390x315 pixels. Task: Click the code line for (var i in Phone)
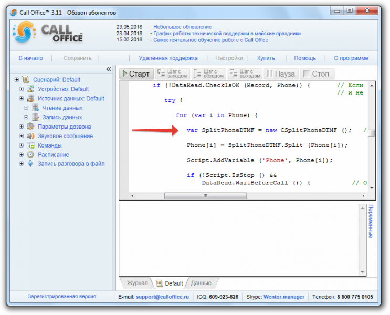pos(217,115)
